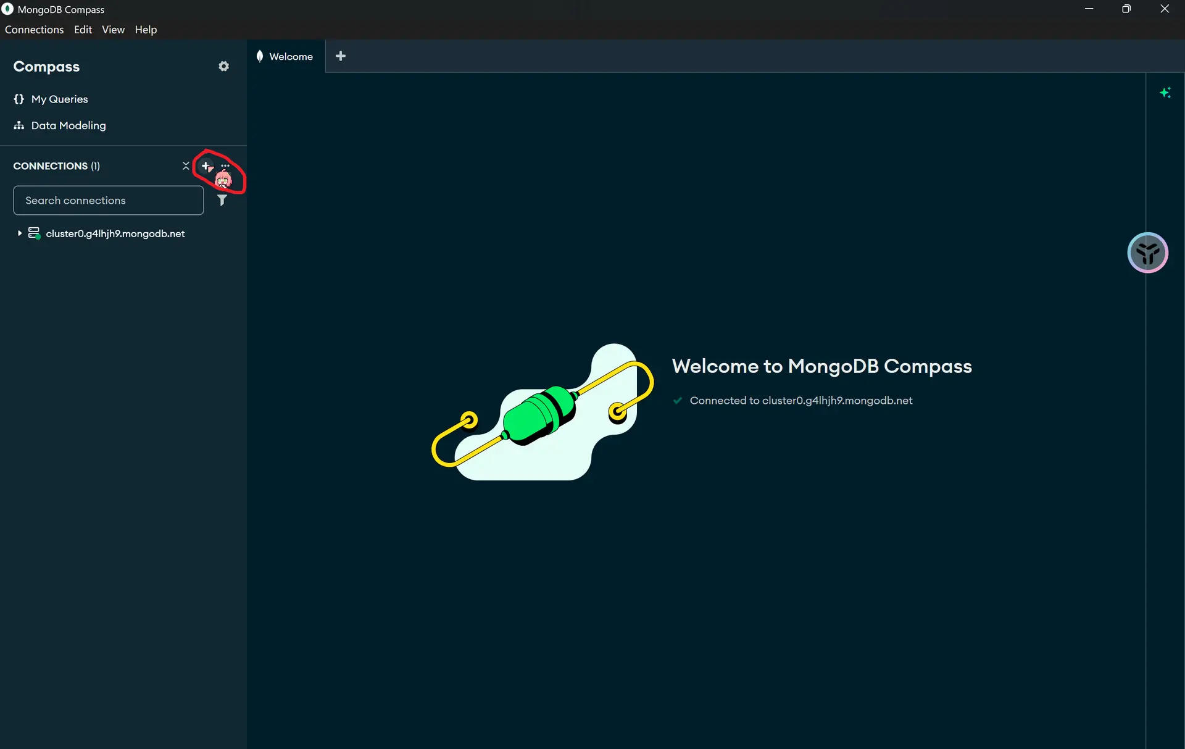Close the MongoDB Compass window
The image size is (1185, 749).
[x=1165, y=9]
